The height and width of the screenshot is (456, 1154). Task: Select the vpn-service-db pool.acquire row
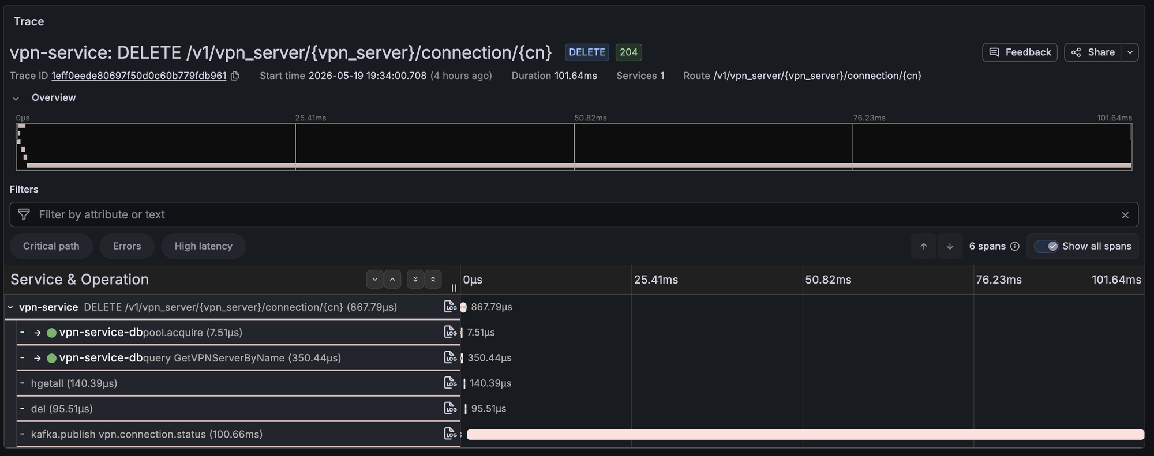[238, 333]
